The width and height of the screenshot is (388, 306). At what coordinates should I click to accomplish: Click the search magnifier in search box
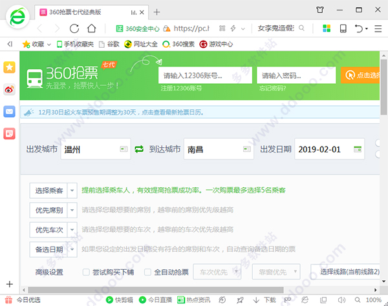(301, 28)
